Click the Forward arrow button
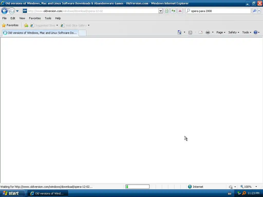Viewport: 263px width, 197px height. point(12,11)
